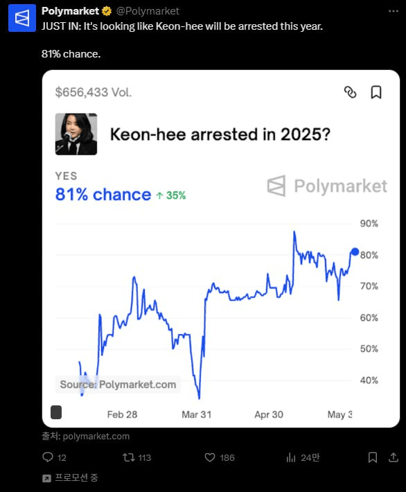Share the tweet using the upload arrow icon
Screen dimensions: 406x492
[393, 457]
